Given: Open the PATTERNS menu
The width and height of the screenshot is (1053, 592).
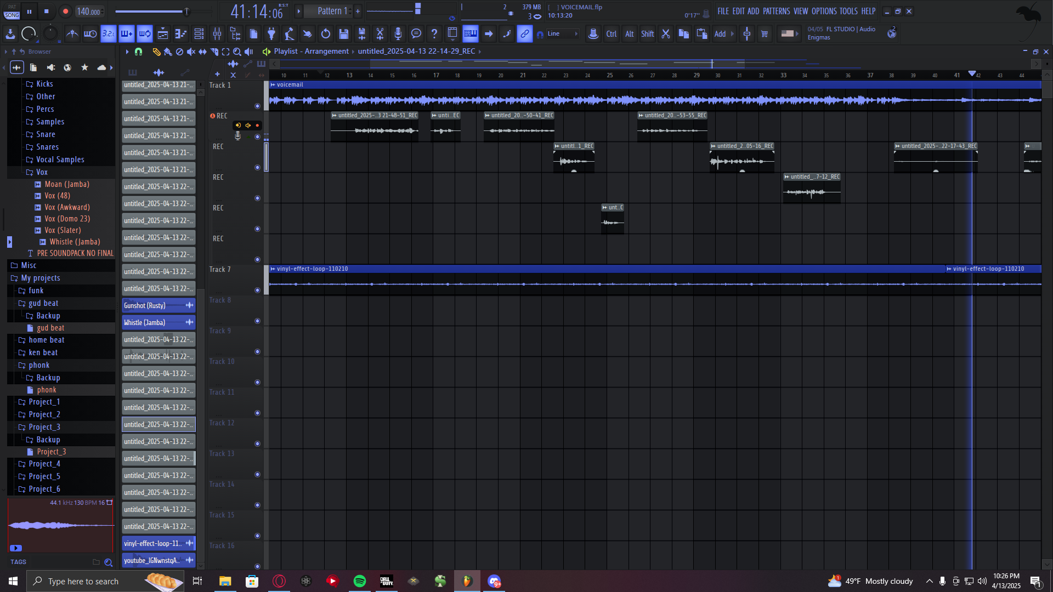Looking at the screenshot, I should click(776, 11).
